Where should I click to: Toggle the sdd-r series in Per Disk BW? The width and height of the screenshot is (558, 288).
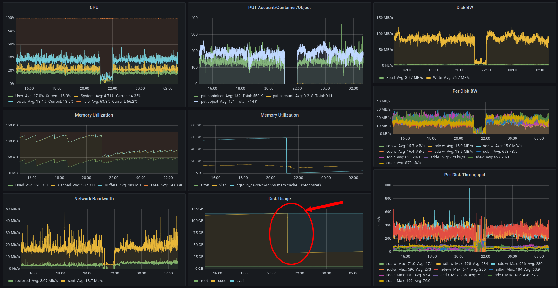(x=435, y=157)
